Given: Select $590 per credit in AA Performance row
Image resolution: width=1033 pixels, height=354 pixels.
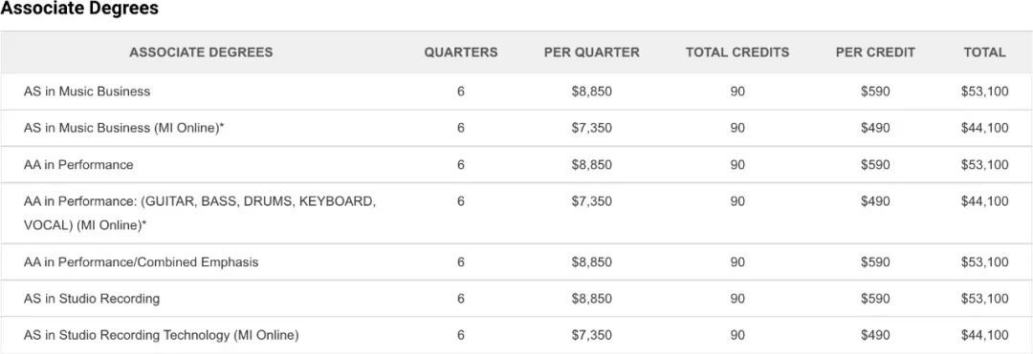Looking at the screenshot, I should pyautogui.click(x=875, y=165).
